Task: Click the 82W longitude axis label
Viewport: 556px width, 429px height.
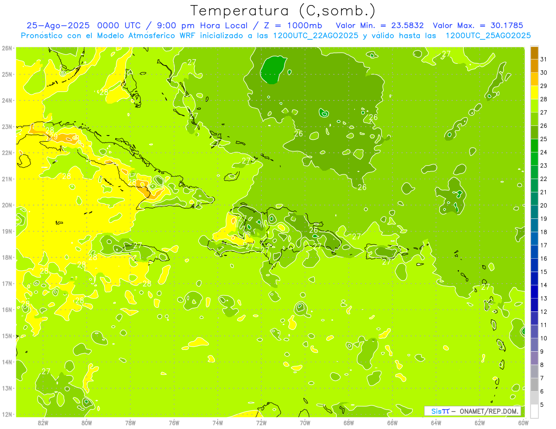Action: tap(43, 423)
